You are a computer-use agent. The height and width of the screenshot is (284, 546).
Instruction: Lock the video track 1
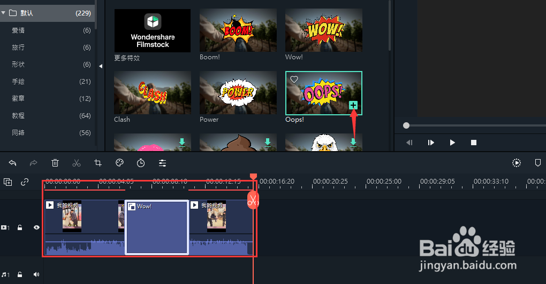[x=20, y=228]
